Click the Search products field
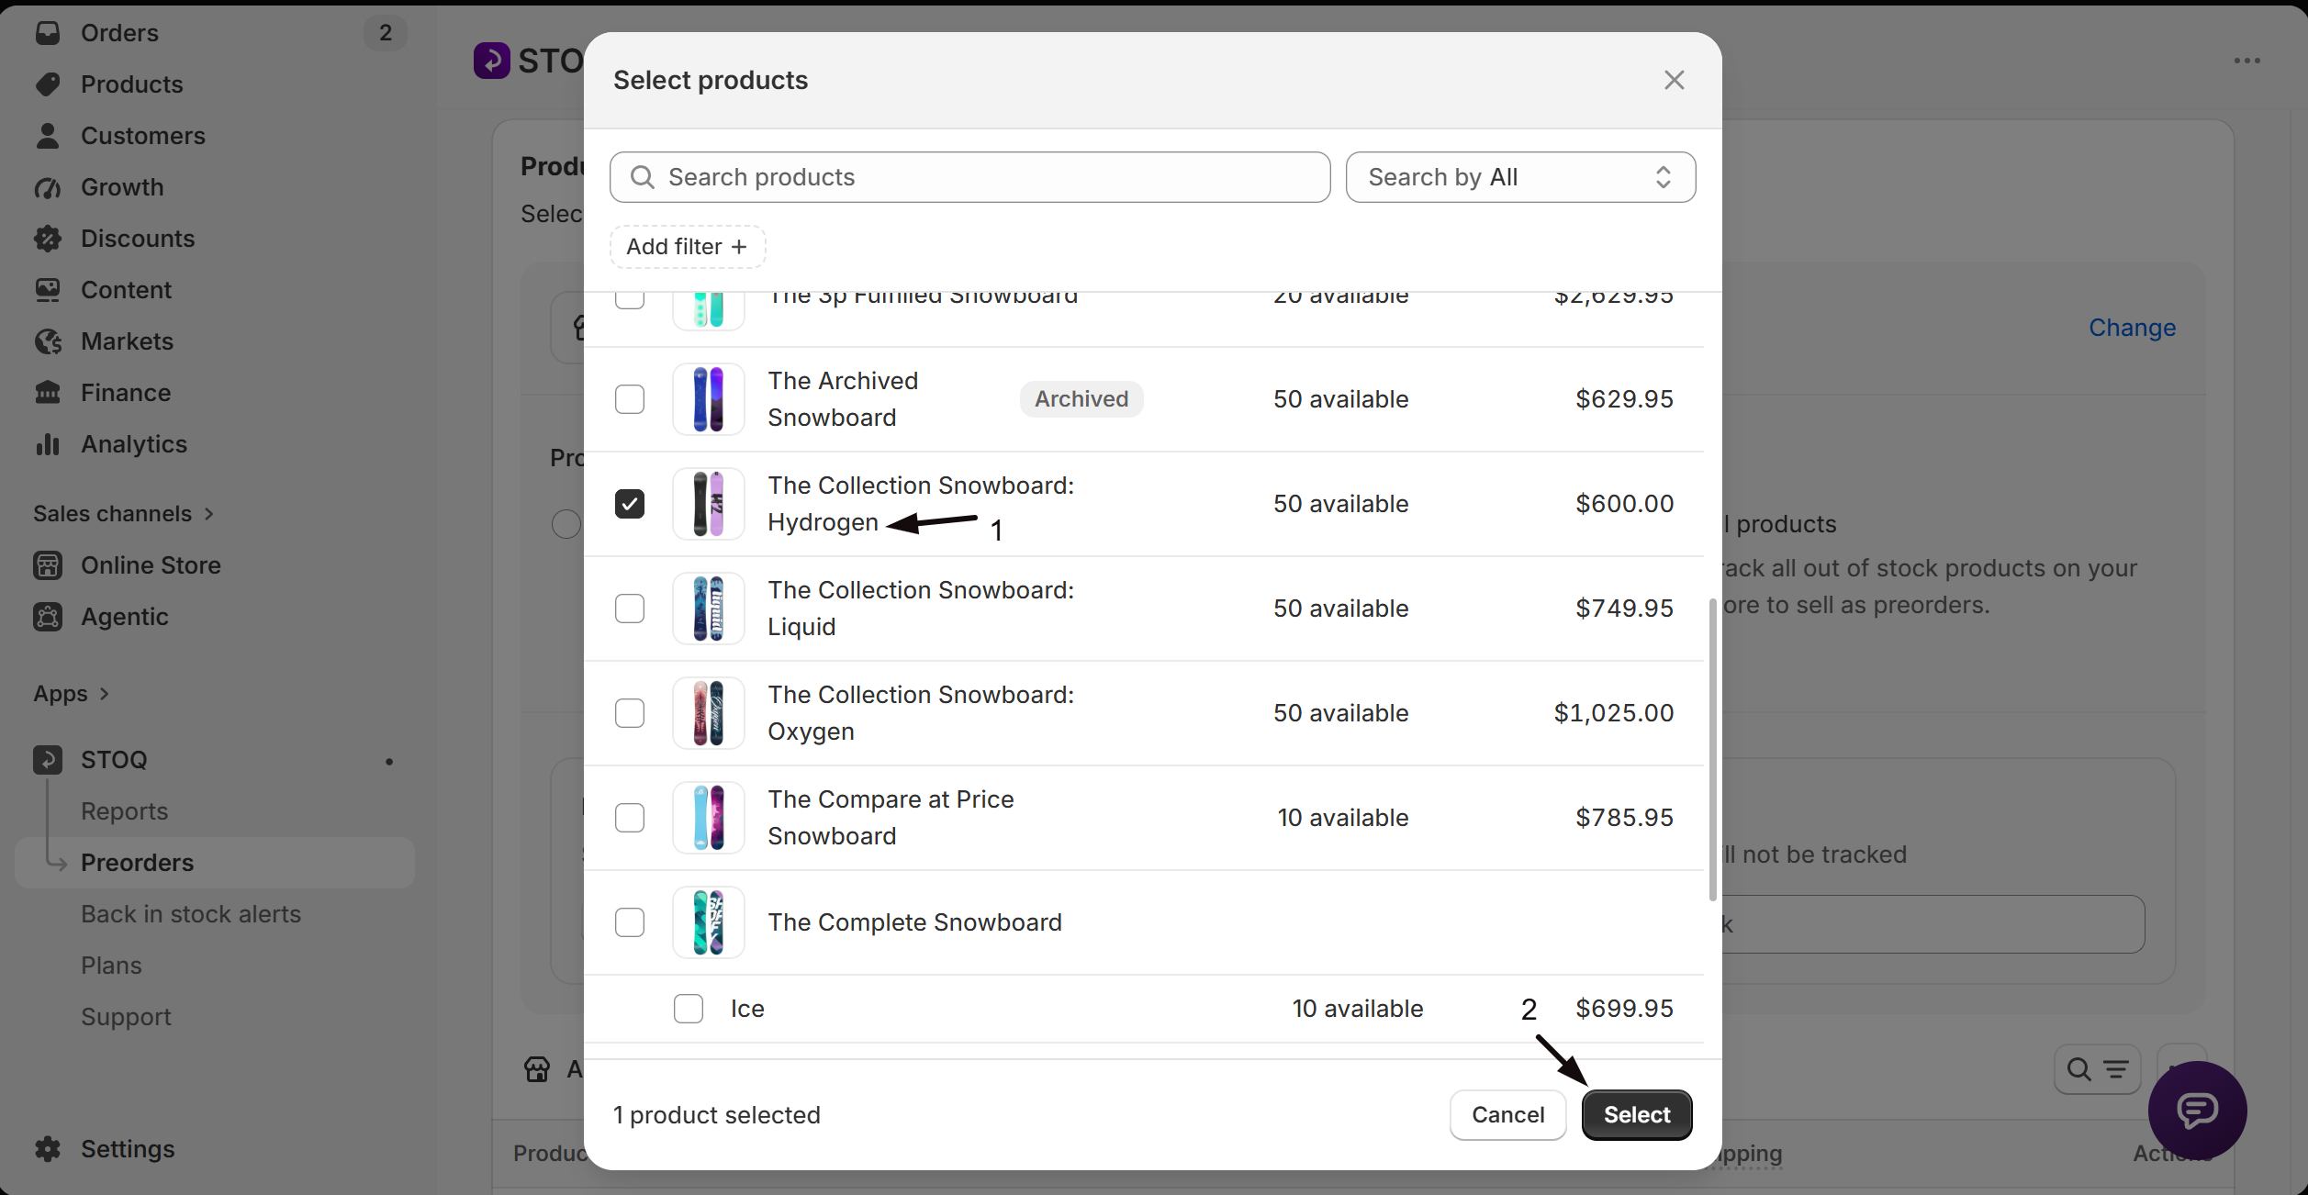The height and width of the screenshot is (1195, 2308). pyautogui.click(x=969, y=177)
